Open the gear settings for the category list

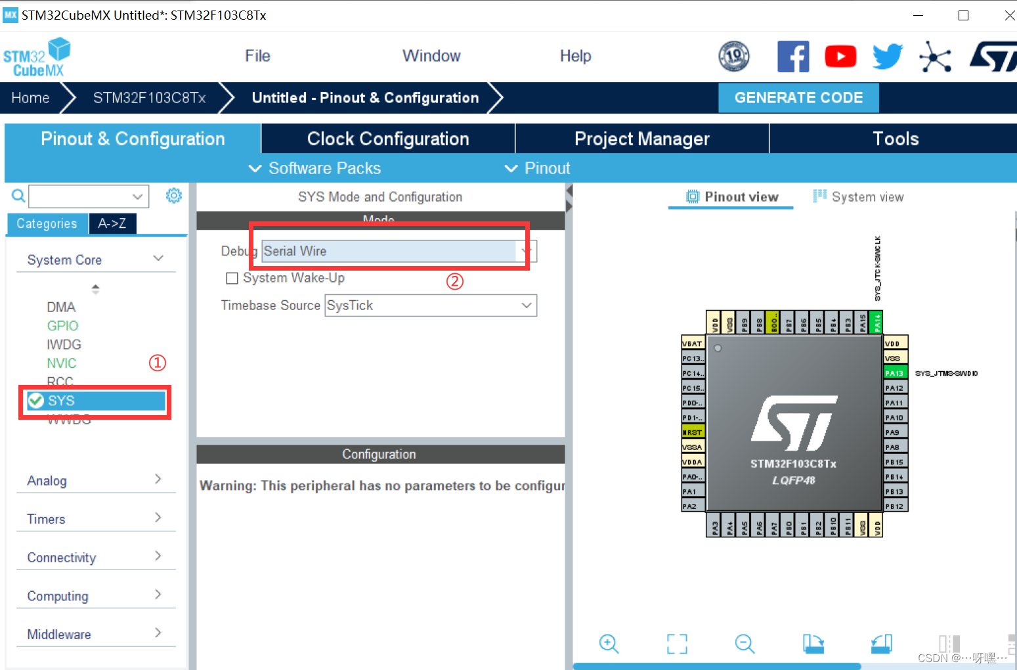click(x=174, y=196)
